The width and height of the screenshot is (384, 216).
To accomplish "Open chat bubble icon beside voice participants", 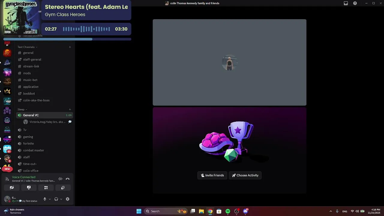I will 70,122.
